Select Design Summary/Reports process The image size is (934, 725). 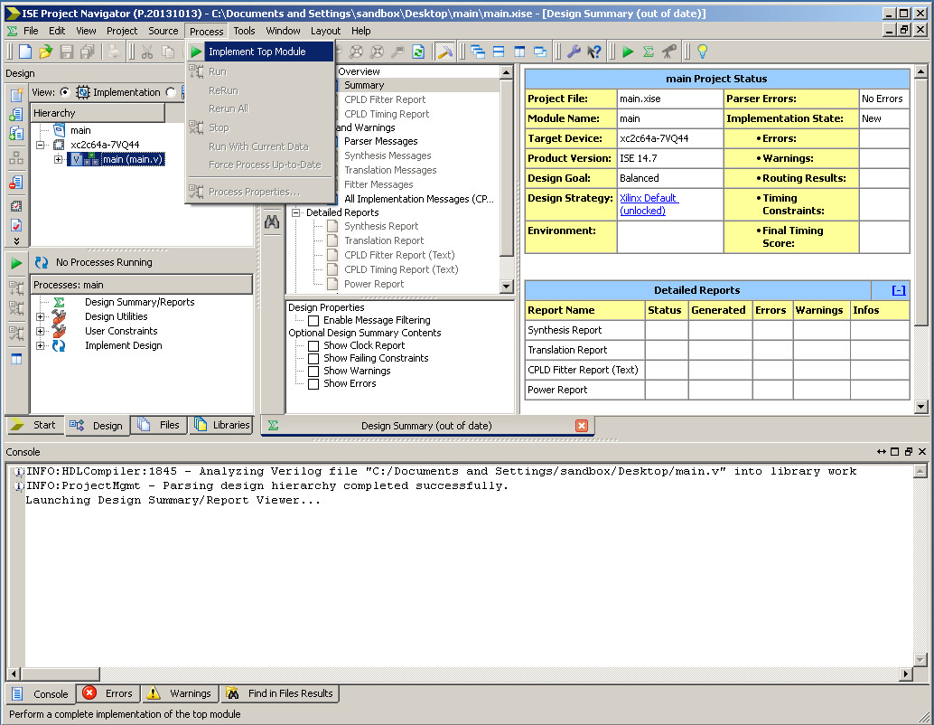(x=139, y=302)
